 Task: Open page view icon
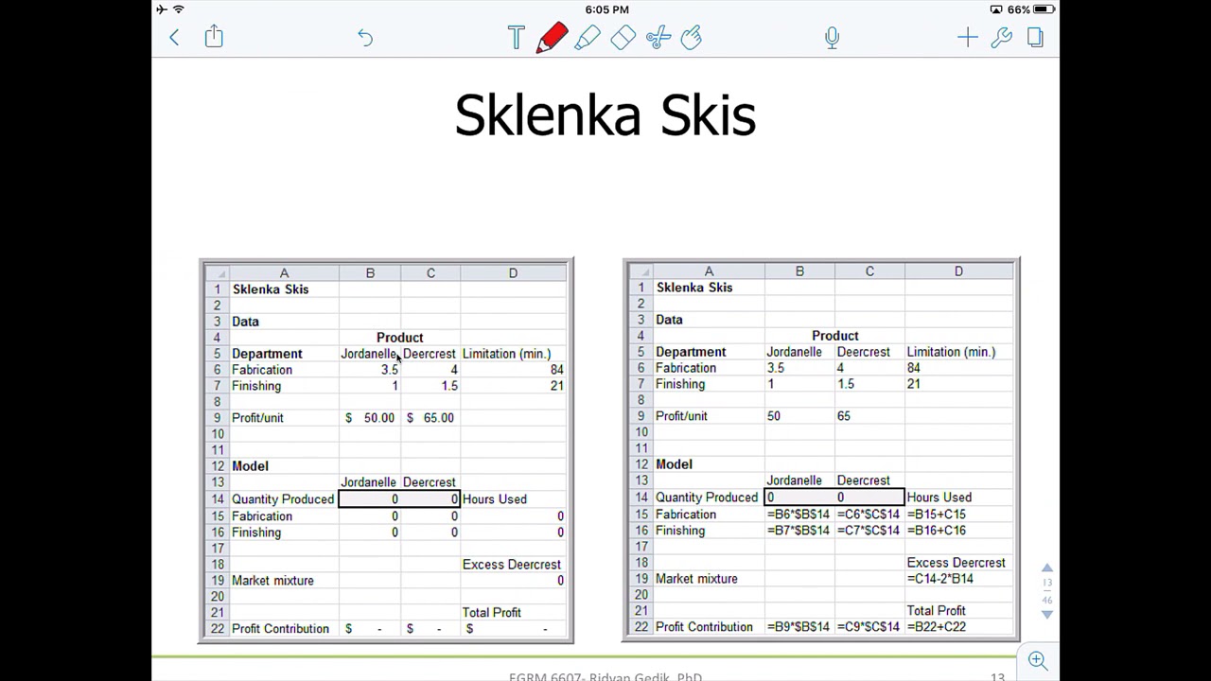tap(1035, 38)
